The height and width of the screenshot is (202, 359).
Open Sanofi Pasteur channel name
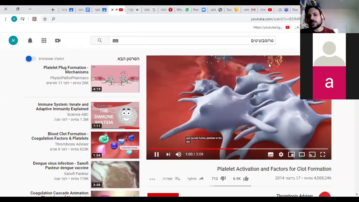(76, 174)
